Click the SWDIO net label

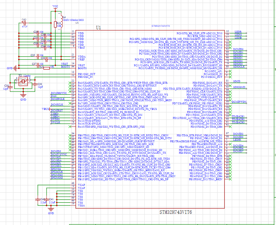pos(55,119)
